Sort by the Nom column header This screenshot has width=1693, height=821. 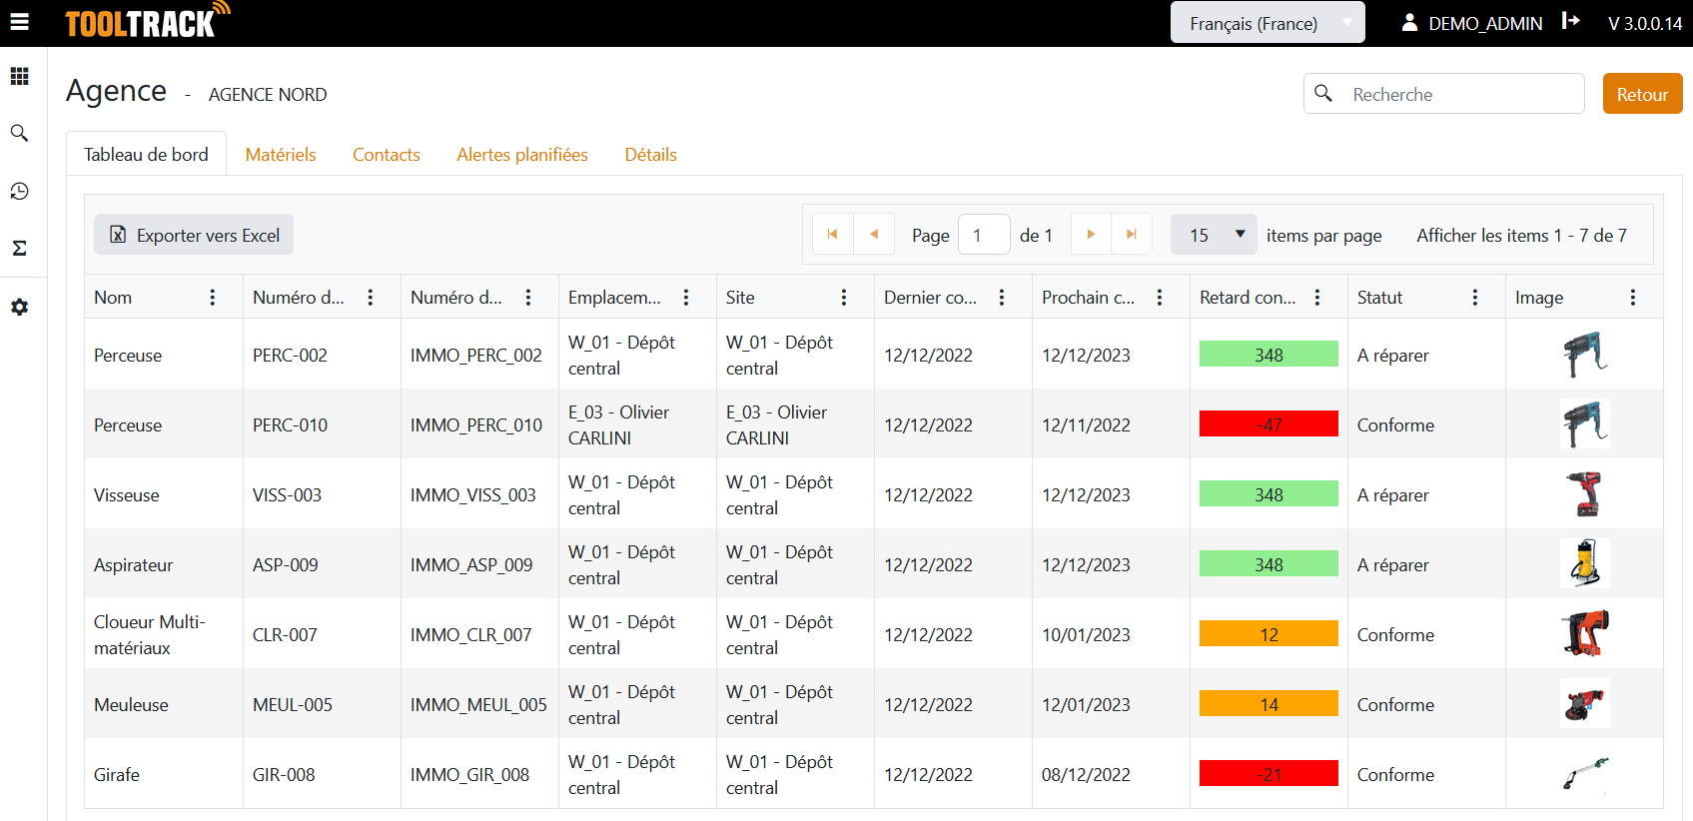click(x=113, y=298)
